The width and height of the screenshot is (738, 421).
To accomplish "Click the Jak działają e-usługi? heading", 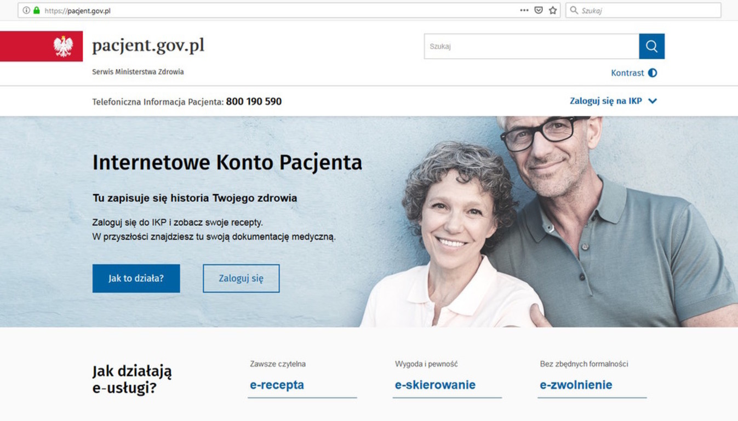I will 132,379.
